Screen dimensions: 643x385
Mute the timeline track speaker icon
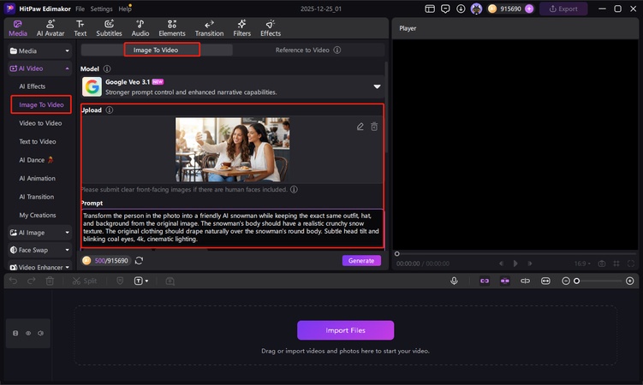[40, 333]
